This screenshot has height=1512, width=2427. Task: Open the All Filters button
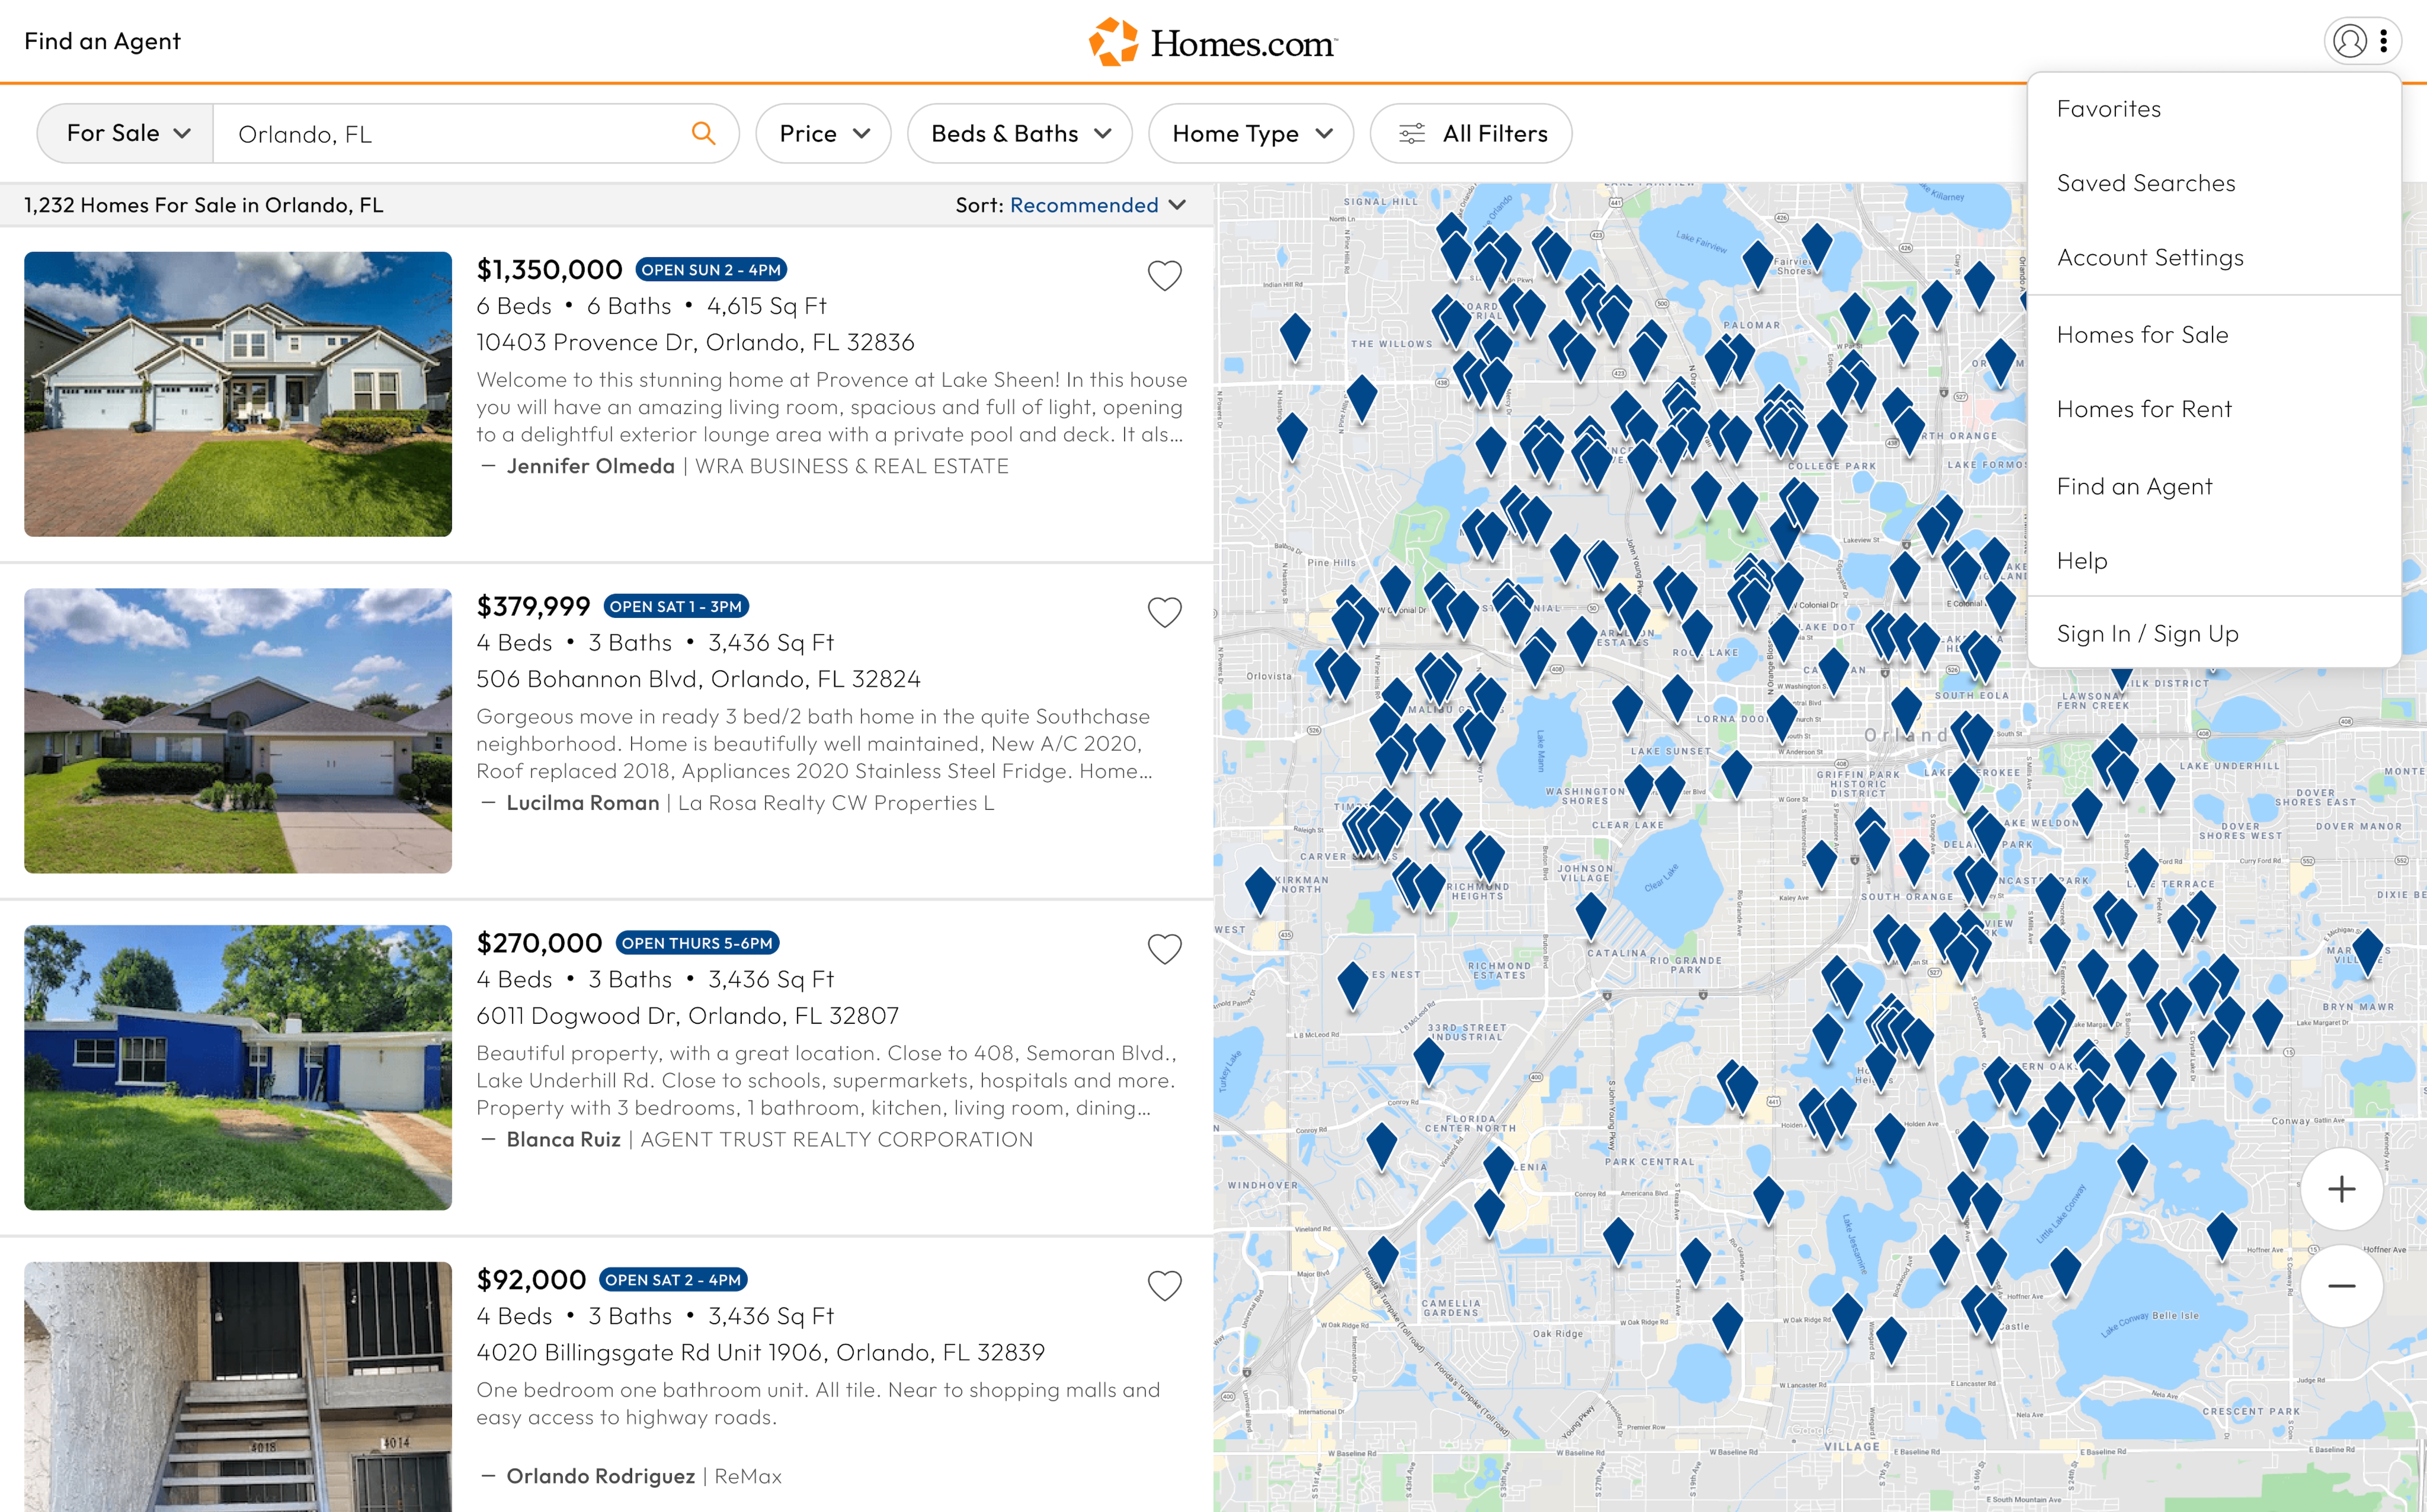coord(1470,133)
